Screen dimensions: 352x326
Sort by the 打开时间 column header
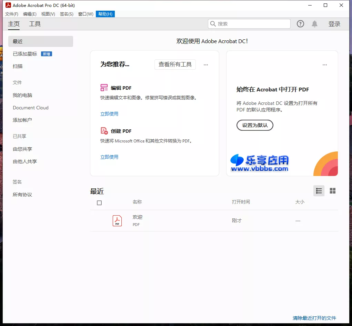click(241, 202)
